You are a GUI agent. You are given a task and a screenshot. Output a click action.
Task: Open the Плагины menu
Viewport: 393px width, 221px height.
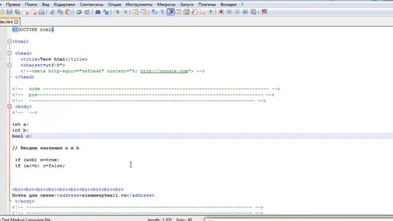[x=207, y=4]
